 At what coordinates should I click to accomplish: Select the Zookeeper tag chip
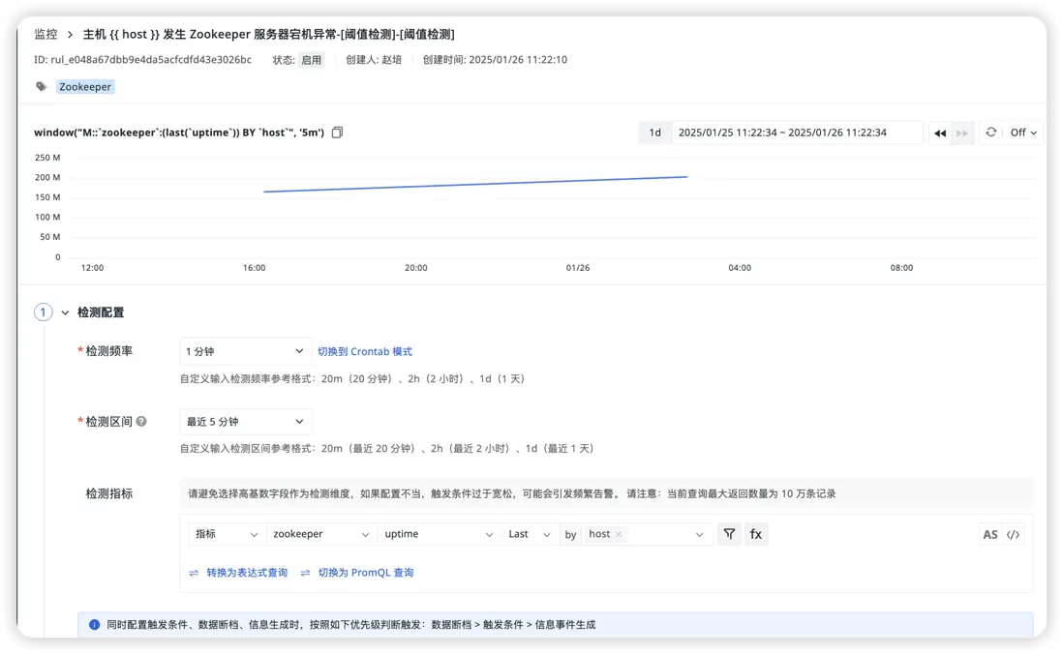click(84, 86)
